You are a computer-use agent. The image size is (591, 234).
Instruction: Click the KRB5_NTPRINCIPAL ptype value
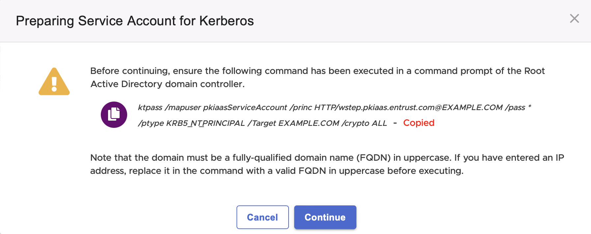click(205, 123)
